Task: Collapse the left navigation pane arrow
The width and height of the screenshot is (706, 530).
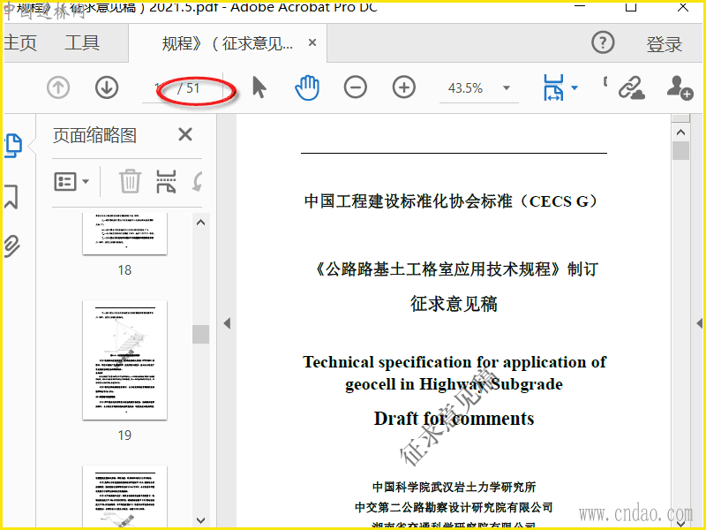Action: pos(227,323)
